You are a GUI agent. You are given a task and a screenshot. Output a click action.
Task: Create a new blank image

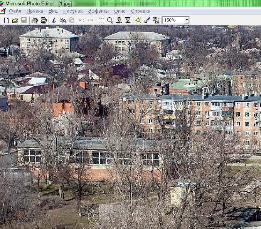(7, 20)
